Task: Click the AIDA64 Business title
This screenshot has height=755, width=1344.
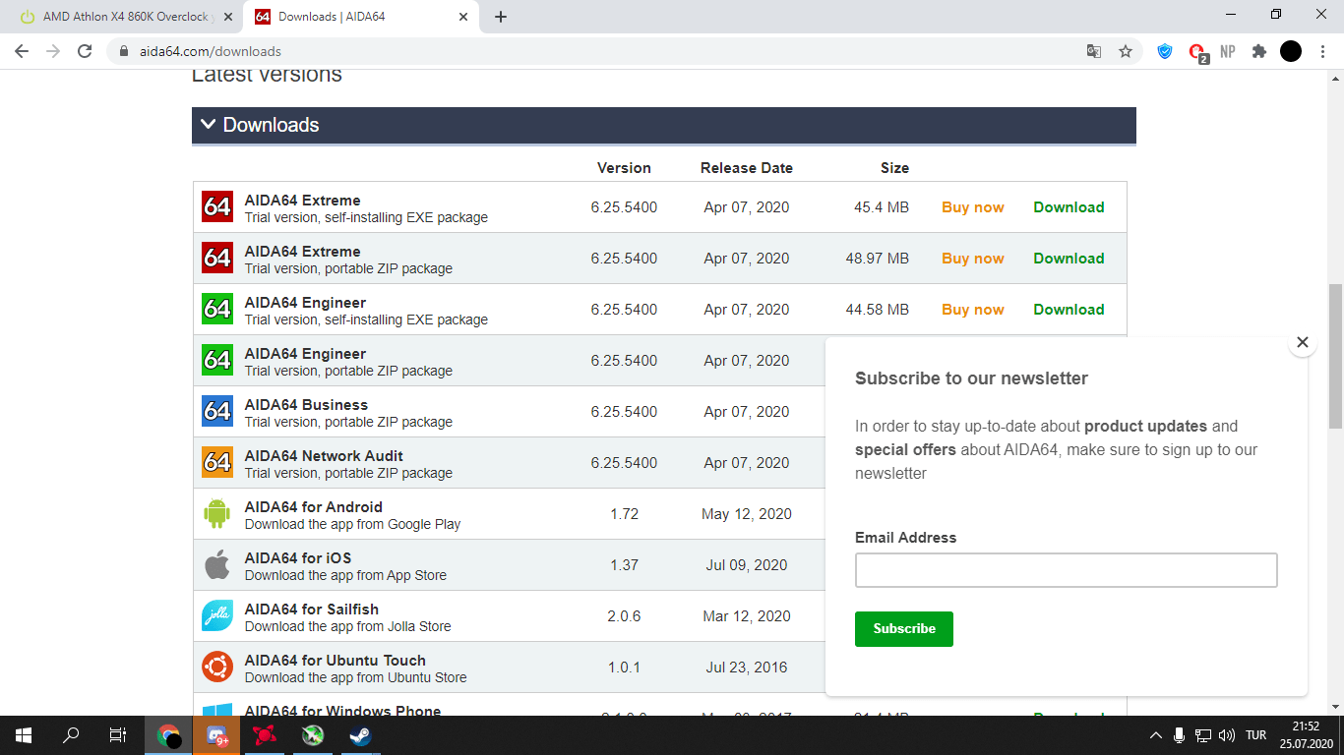Action: (x=306, y=405)
